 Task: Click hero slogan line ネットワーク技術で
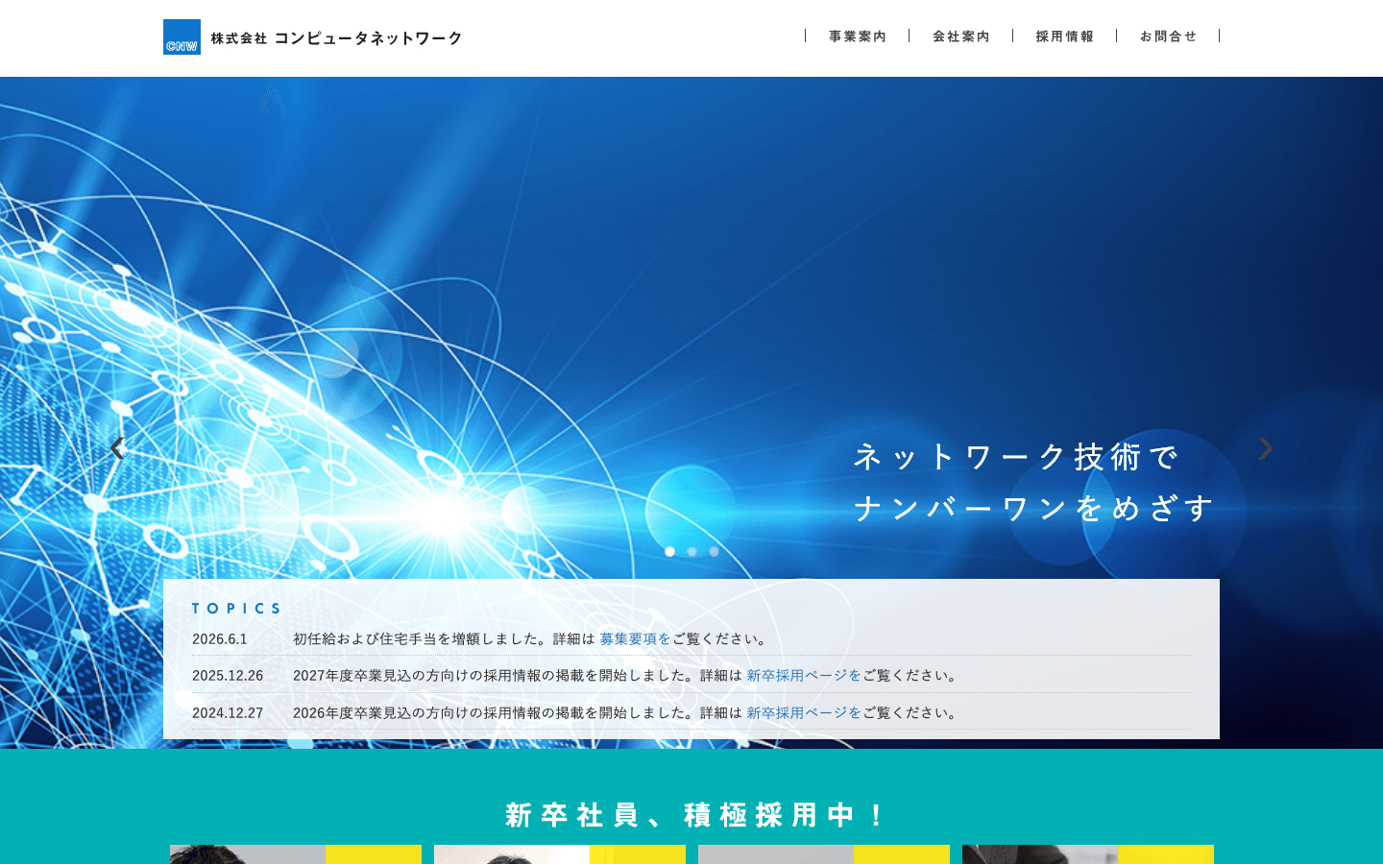click(x=1016, y=457)
